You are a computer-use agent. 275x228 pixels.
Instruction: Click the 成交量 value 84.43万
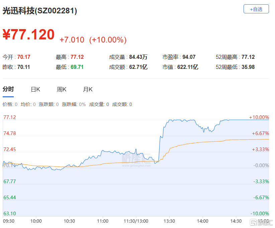coord(138,57)
